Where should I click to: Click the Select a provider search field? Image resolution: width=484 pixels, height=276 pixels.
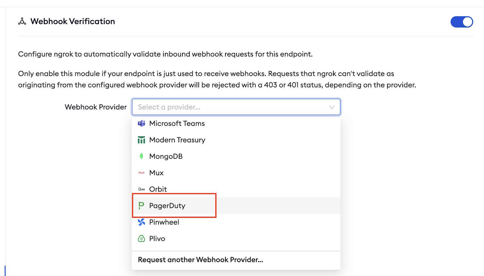point(230,107)
